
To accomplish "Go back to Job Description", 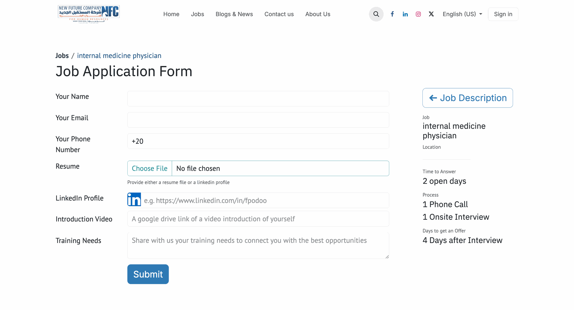I will [x=468, y=98].
